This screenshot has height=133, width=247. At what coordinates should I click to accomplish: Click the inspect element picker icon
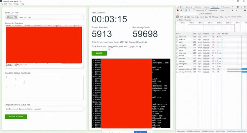(178, 7)
